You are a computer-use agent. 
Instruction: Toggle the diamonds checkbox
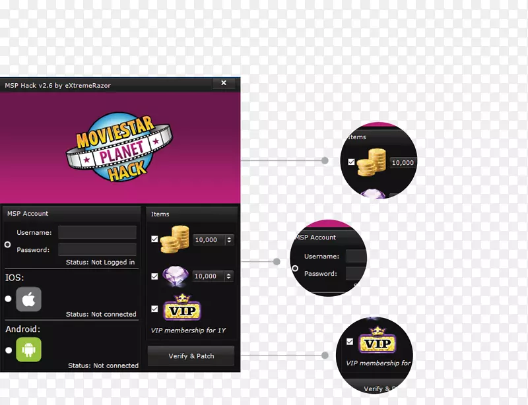[154, 276]
